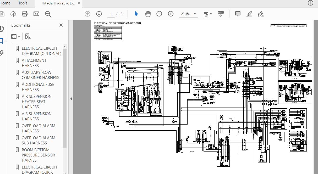Click the zoom in plus button
Image resolution: width=318 pixels, height=174 pixels.
(x=171, y=14)
